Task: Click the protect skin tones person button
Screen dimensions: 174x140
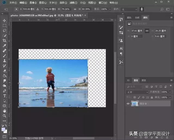Action: click(x=142, y=9)
